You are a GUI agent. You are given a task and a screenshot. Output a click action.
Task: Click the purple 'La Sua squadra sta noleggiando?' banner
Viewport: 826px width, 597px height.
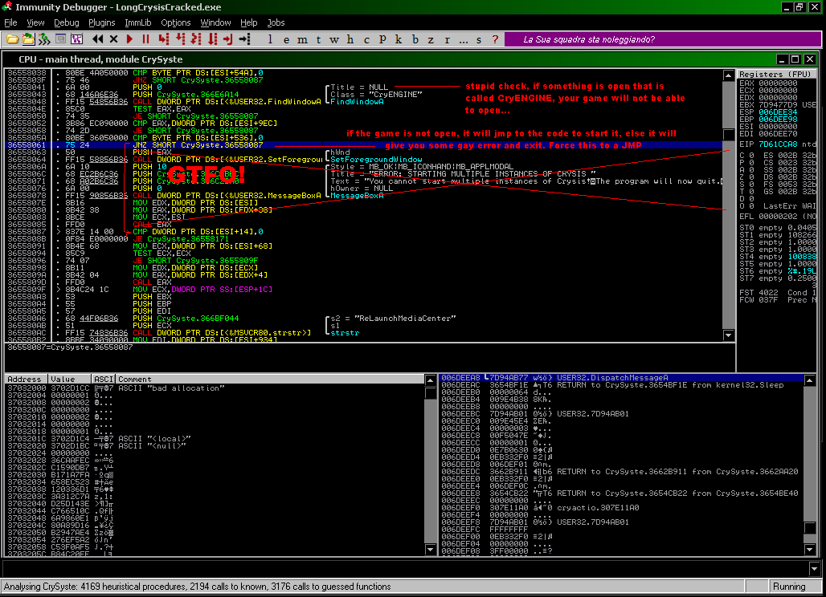pos(663,39)
